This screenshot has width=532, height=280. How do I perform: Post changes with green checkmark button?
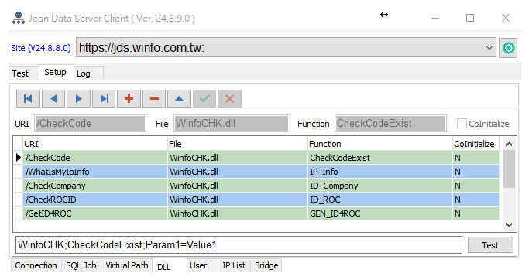point(204,99)
